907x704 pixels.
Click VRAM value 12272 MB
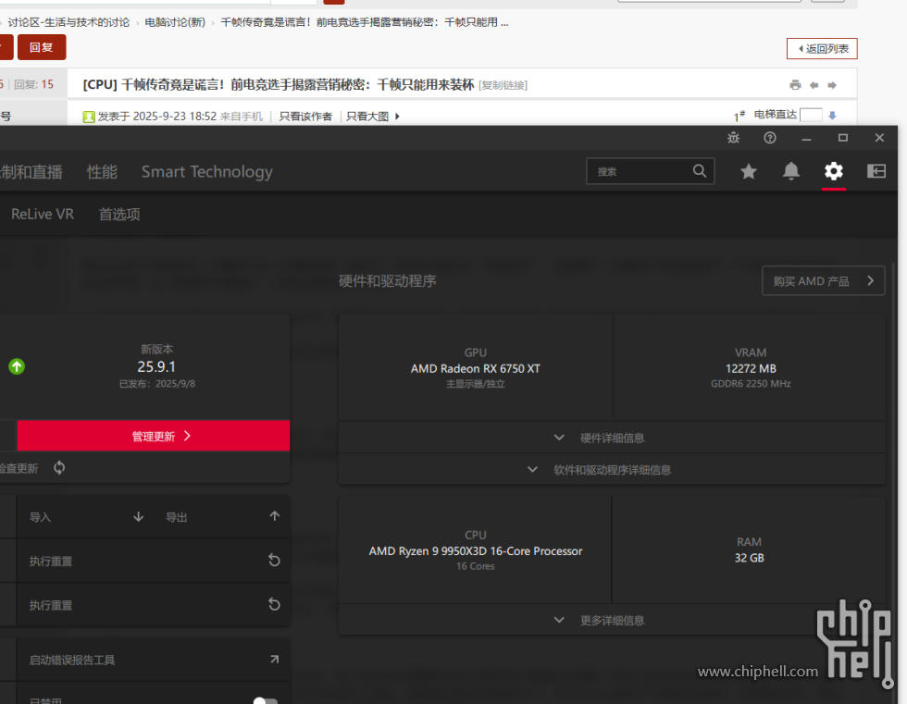751,368
